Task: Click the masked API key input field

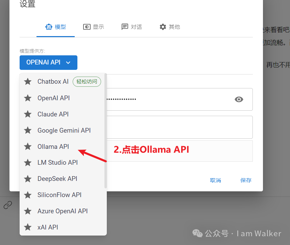Action: pos(179,99)
